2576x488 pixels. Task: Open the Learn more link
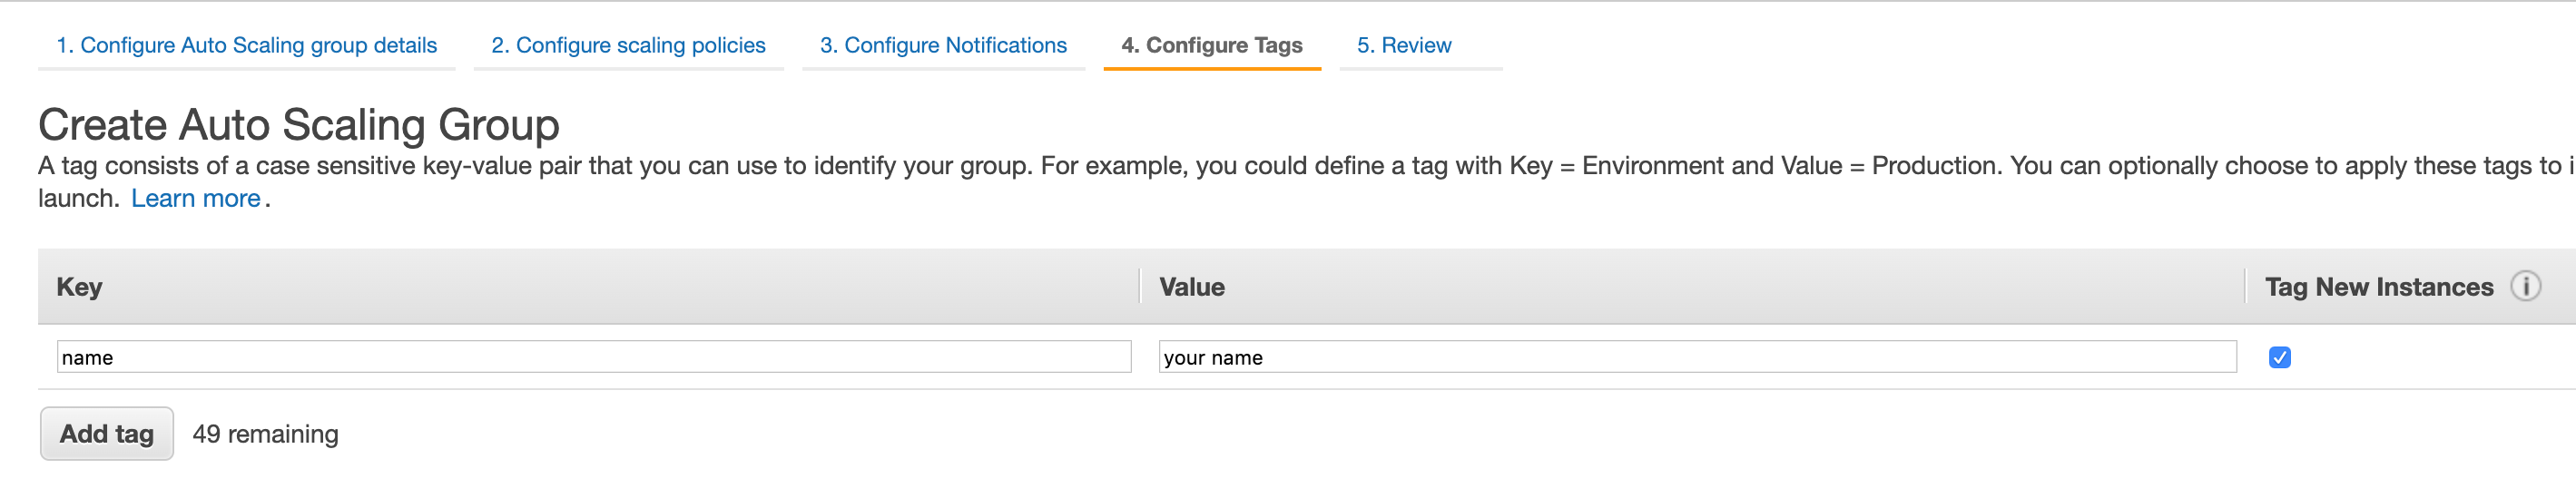click(196, 198)
